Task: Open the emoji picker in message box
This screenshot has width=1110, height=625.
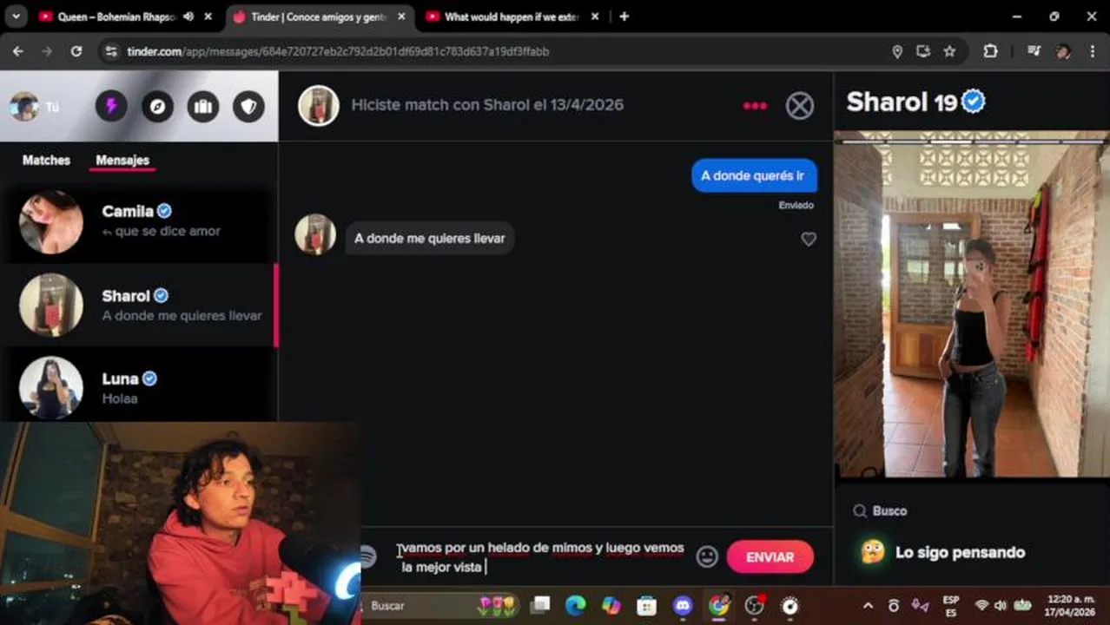Action: pos(707,556)
